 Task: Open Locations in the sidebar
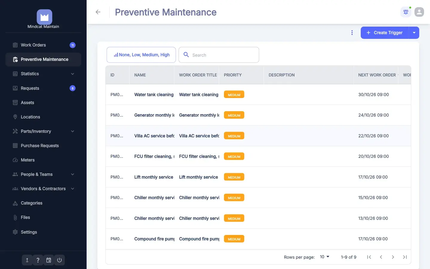click(43, 117)
